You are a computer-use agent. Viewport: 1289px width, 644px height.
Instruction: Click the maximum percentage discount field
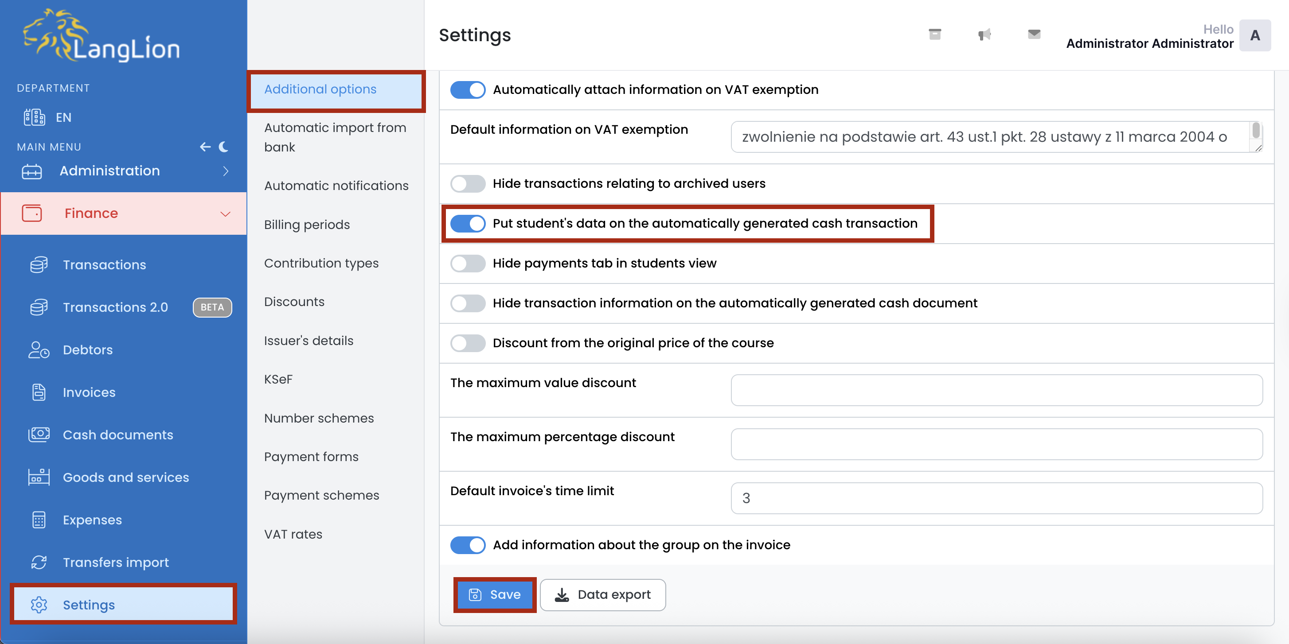tap(996, 444)
